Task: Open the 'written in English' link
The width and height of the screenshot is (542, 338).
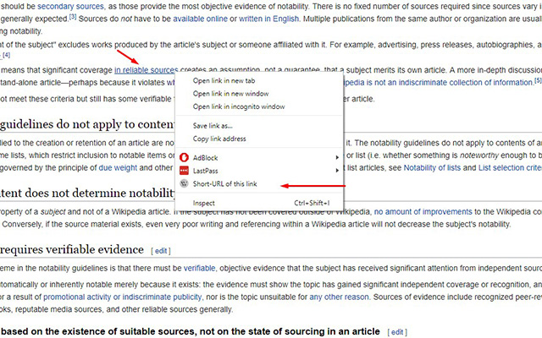Action: (x=268, y=19)
